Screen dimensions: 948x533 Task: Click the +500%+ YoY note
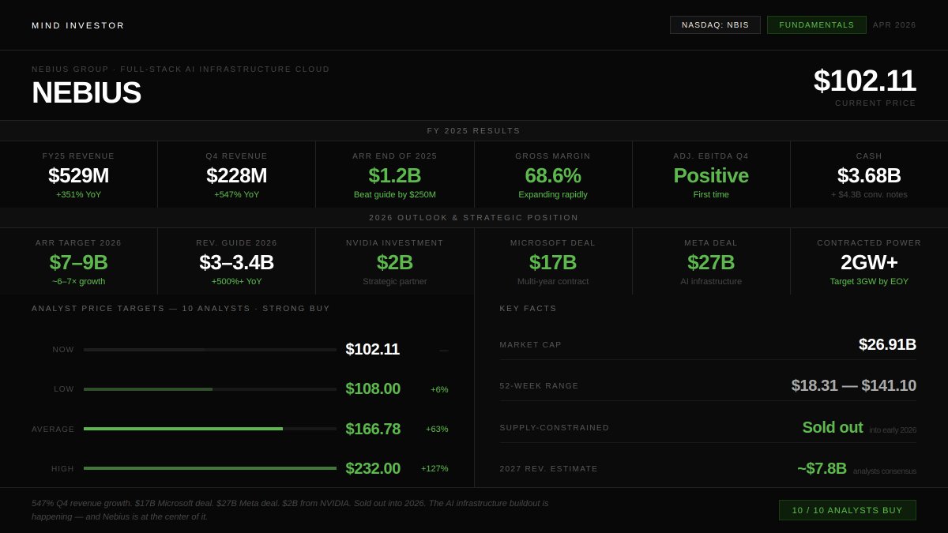(237, 281)
